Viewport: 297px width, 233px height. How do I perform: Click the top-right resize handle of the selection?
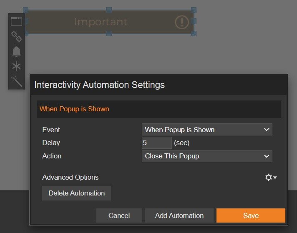click(x=194, y=10)
